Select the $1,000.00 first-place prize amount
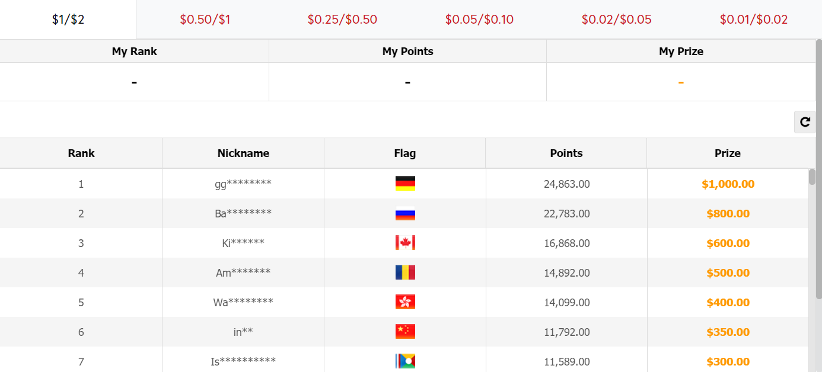Screen dimensions: 822x372 pyautogui.click(x=728, y=184)
